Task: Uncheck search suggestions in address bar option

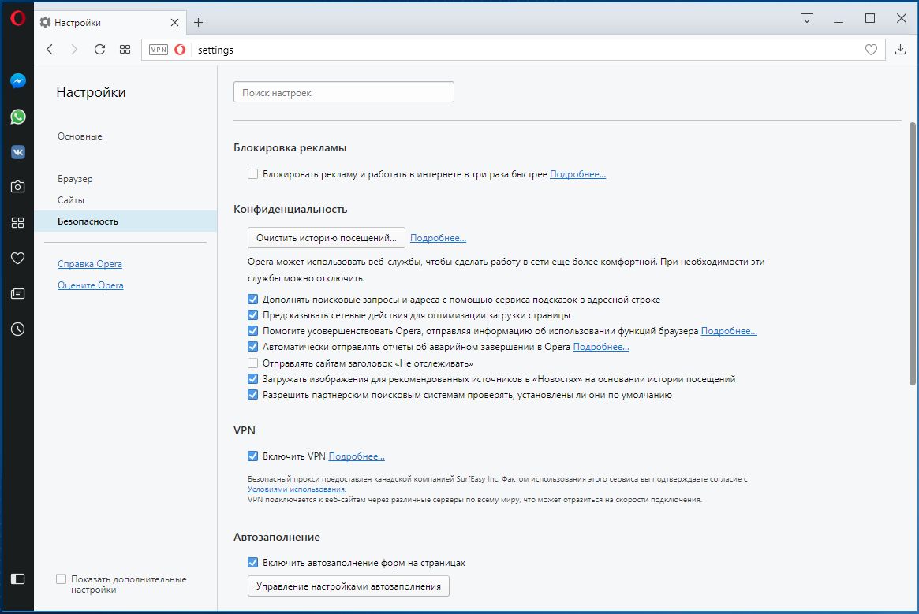Action: tap(252, 300)
